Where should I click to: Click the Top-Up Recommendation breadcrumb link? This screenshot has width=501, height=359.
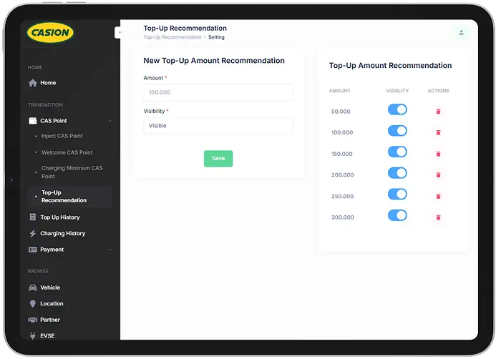click(x=172, y=37)
